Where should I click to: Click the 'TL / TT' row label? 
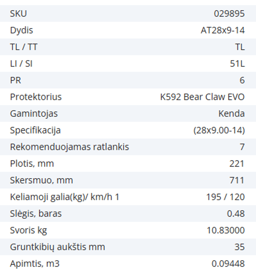[24, 47]
